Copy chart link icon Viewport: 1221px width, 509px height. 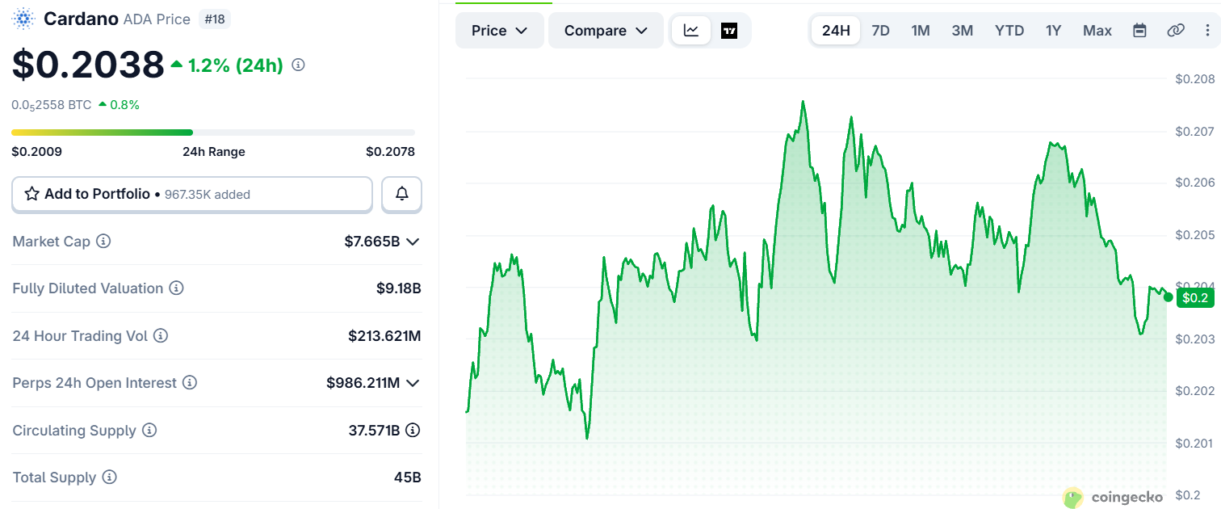[1176, 31]
